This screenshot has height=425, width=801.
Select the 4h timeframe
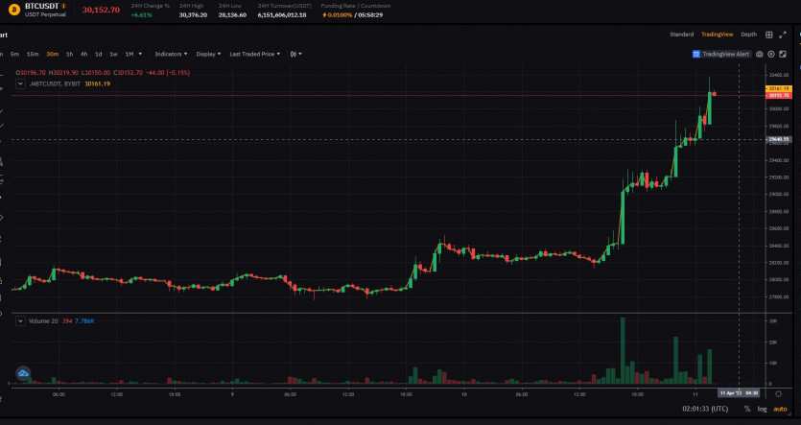coord(83,54)
